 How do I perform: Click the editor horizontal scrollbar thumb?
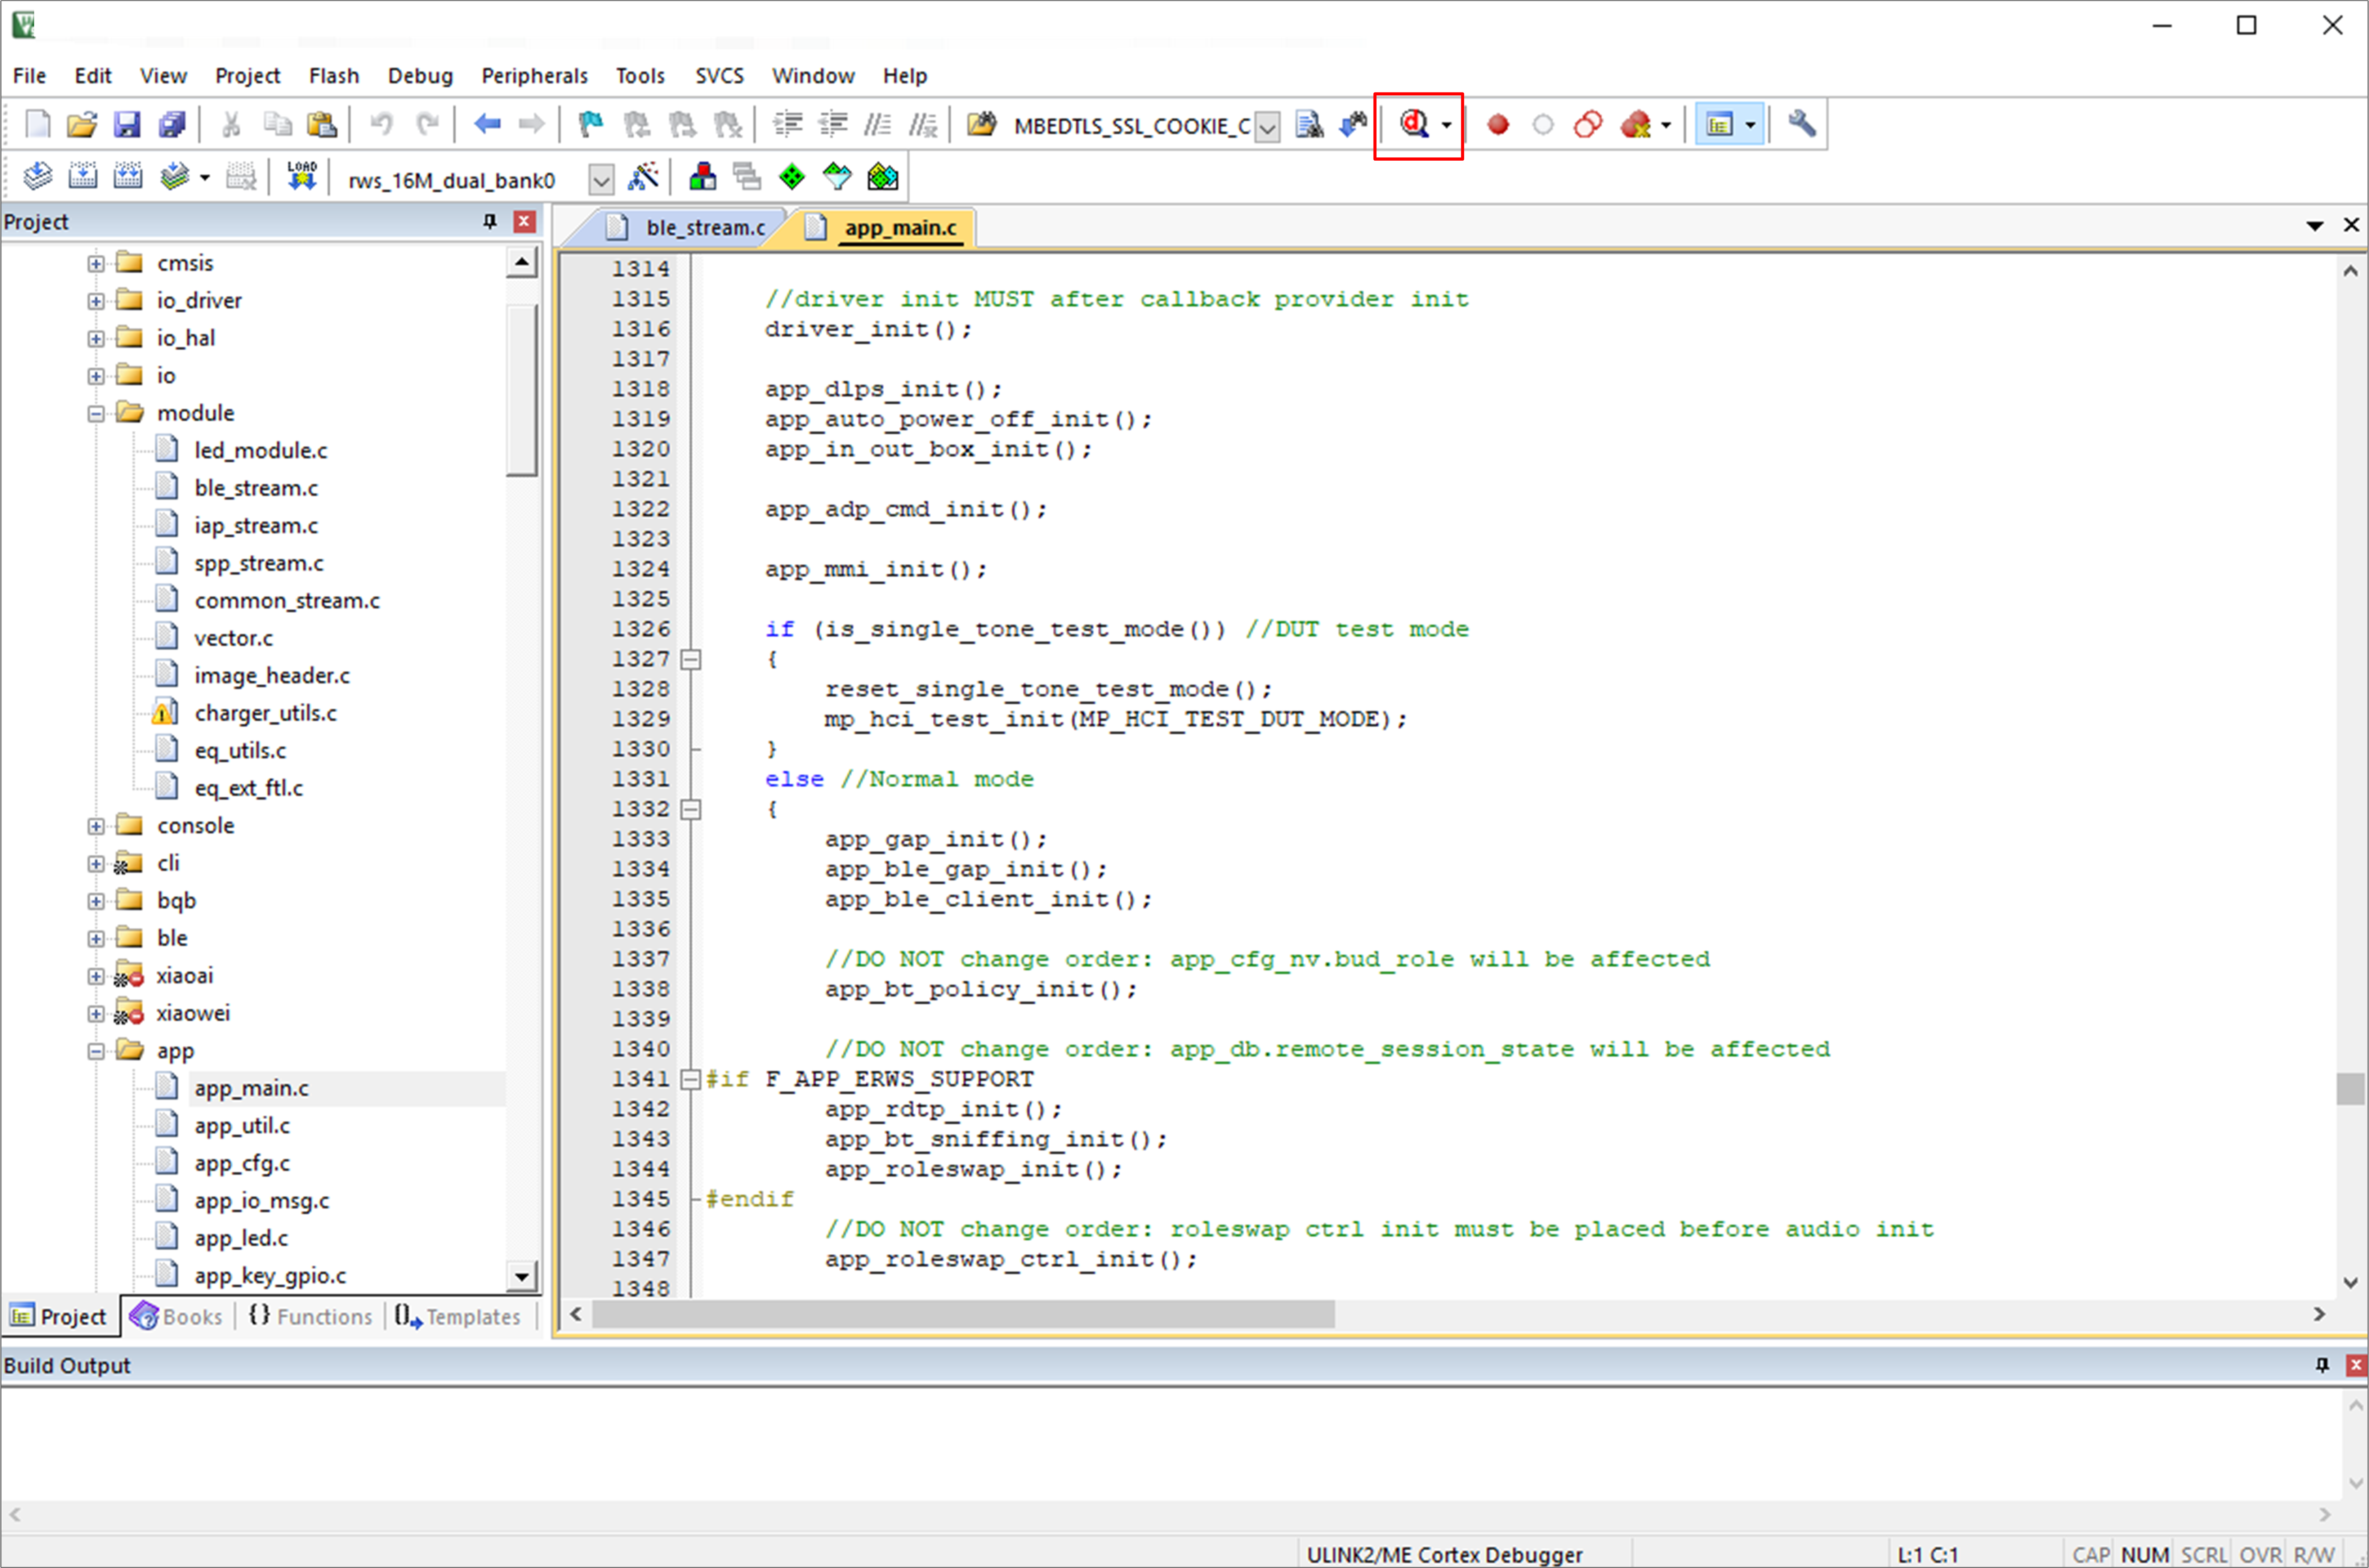pos(963,1314)
